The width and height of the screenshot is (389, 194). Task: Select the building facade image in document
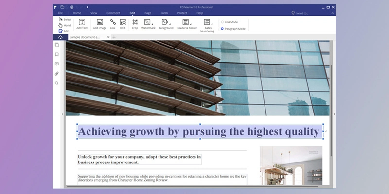pos(197,78)
